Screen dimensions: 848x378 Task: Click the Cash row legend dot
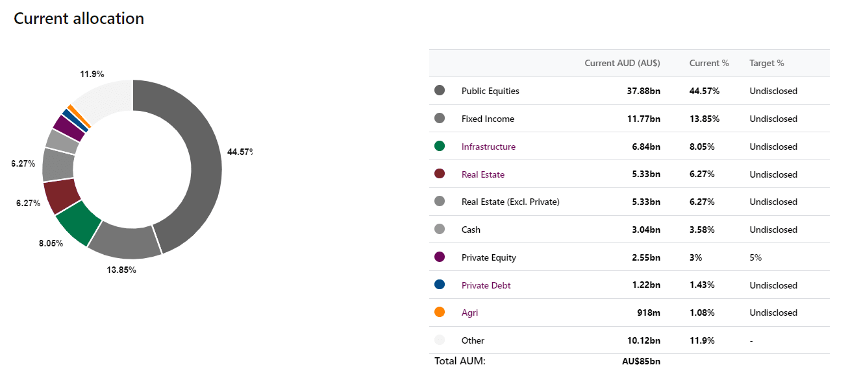point(440,230)
